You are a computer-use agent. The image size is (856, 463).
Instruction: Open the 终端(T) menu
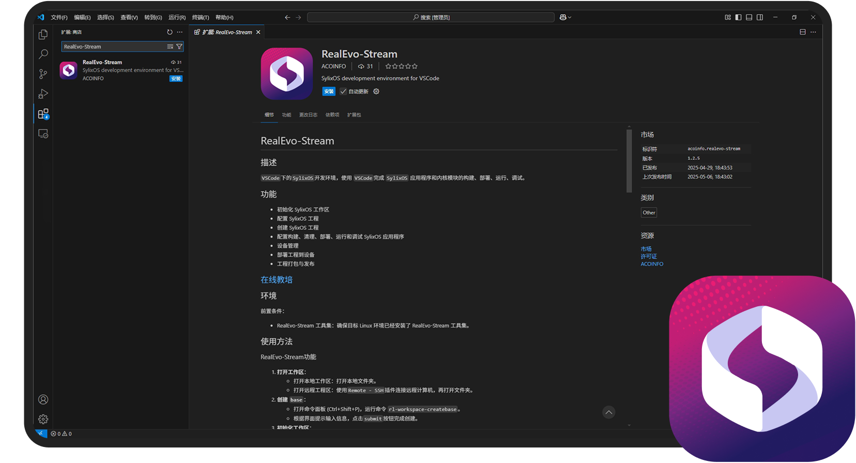coord(201,18)
